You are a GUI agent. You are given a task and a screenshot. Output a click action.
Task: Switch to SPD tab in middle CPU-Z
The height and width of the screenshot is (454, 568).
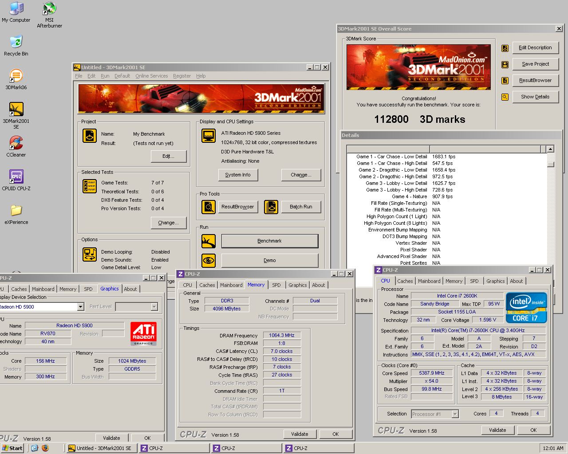pos(276,285)
